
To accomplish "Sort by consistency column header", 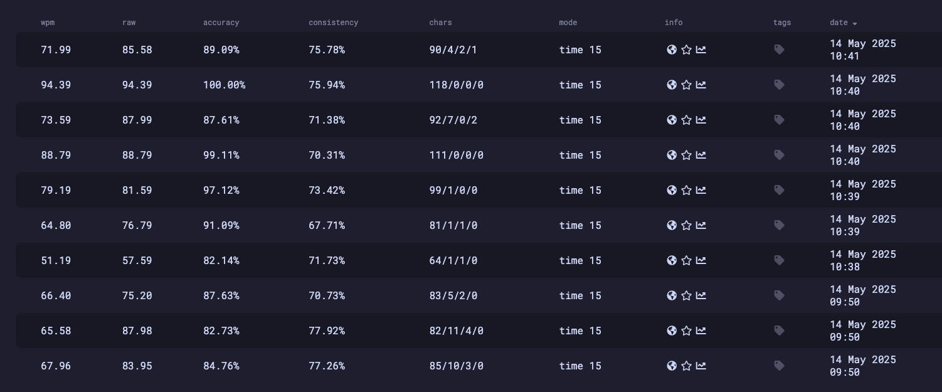I will pos(333,23).
